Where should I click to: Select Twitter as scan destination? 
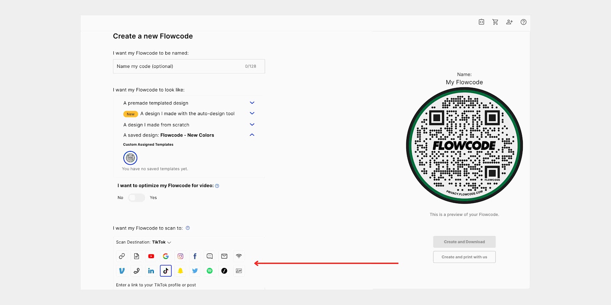(195, 271)
